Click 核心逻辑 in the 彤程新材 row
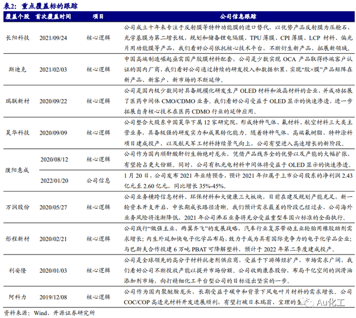Screen dimensions: 356x318 coord(98,239)
